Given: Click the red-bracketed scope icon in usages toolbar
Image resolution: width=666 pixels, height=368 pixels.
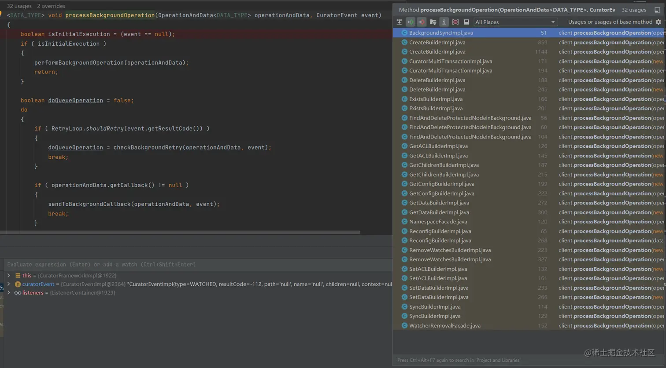Looking at the screenshot, I should [455, 22].
